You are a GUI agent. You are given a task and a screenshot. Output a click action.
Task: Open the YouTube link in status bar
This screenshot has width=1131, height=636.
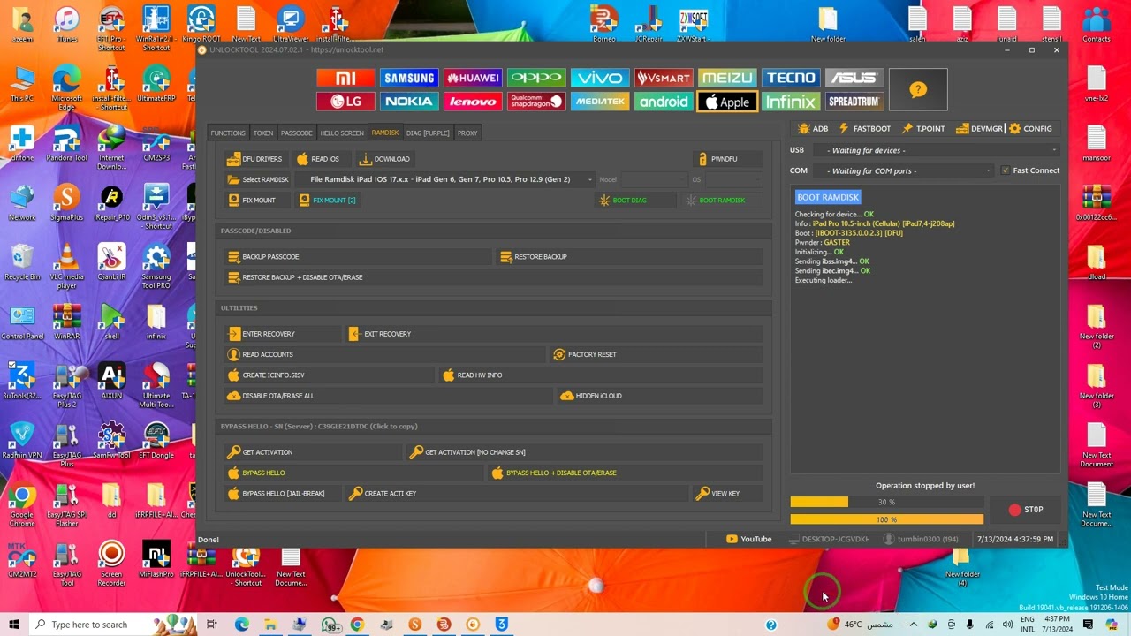[748, 539]
